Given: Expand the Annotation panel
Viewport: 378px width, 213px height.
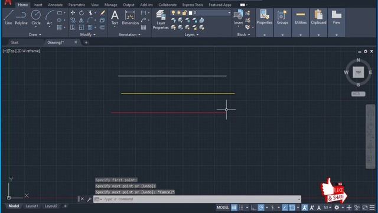Looking at the screenshot, I should click(x=129, y=34).
